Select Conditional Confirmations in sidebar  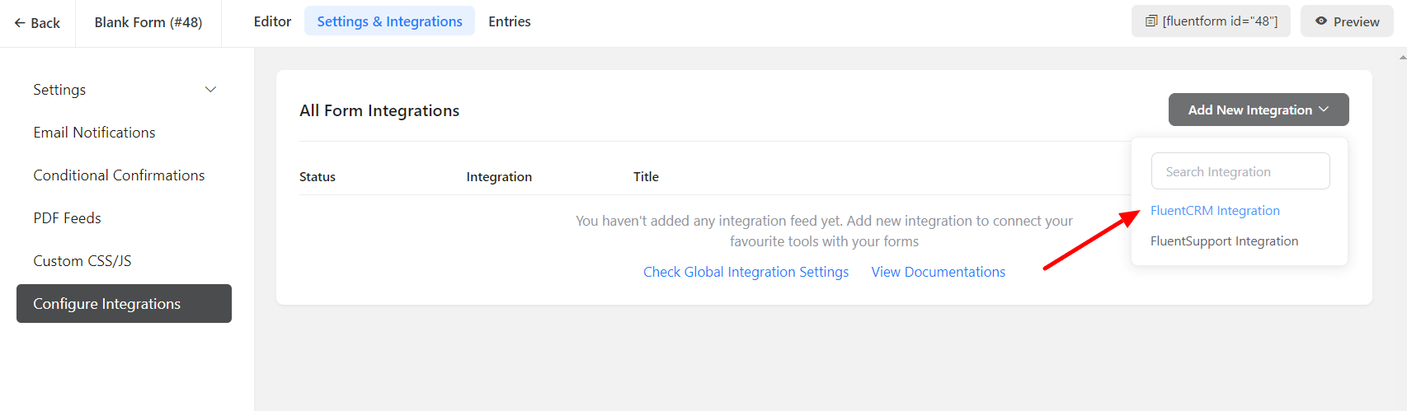(119, 175)
